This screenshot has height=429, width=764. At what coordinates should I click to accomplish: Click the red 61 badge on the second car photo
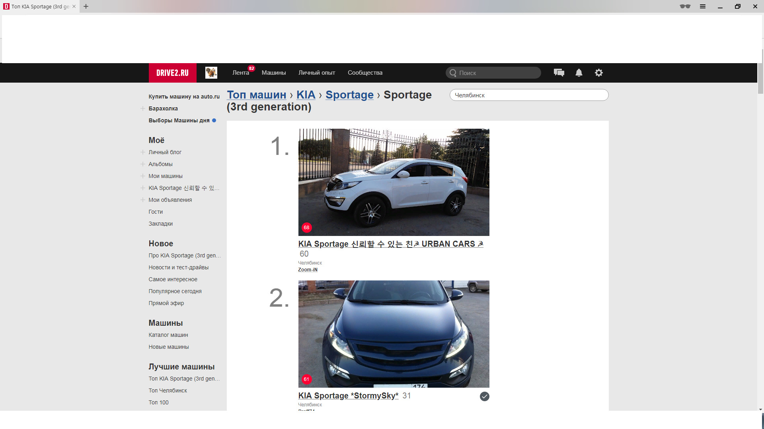[306, 379]
